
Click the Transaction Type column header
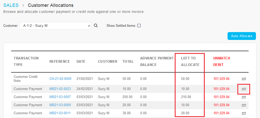(26, 61)
